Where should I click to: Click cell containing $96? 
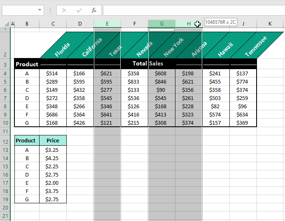click(243, 107)
